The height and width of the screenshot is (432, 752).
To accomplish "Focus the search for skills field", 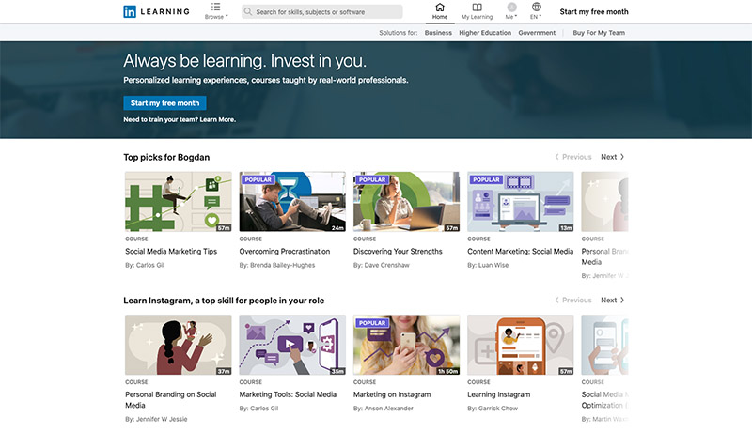I will [322, 12].
